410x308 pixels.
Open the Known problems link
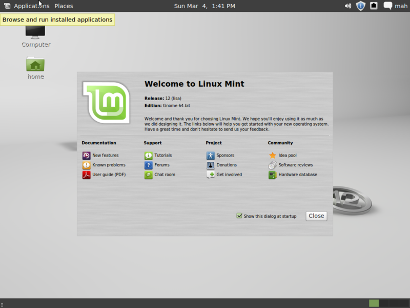point(109,165)
